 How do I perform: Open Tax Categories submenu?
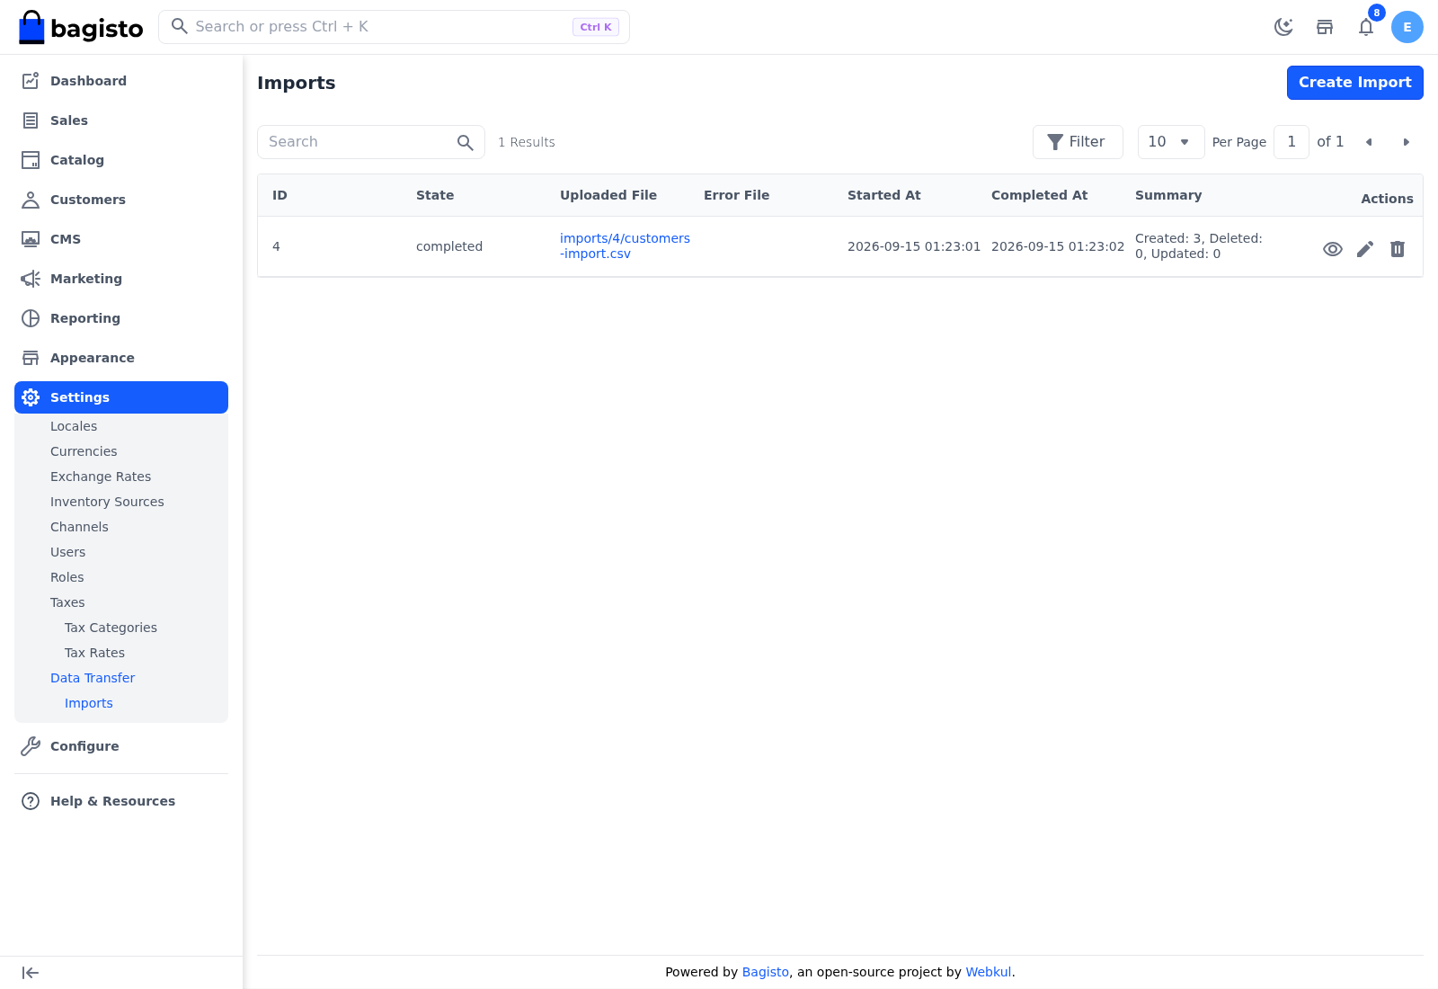tap(111, 628)
